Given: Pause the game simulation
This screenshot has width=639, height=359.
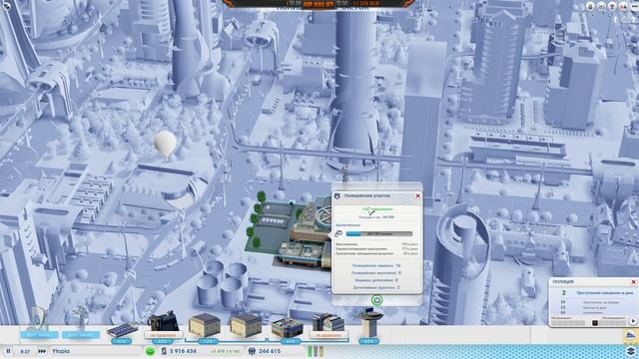Looking at the screenshot, I should pos(8,351).
